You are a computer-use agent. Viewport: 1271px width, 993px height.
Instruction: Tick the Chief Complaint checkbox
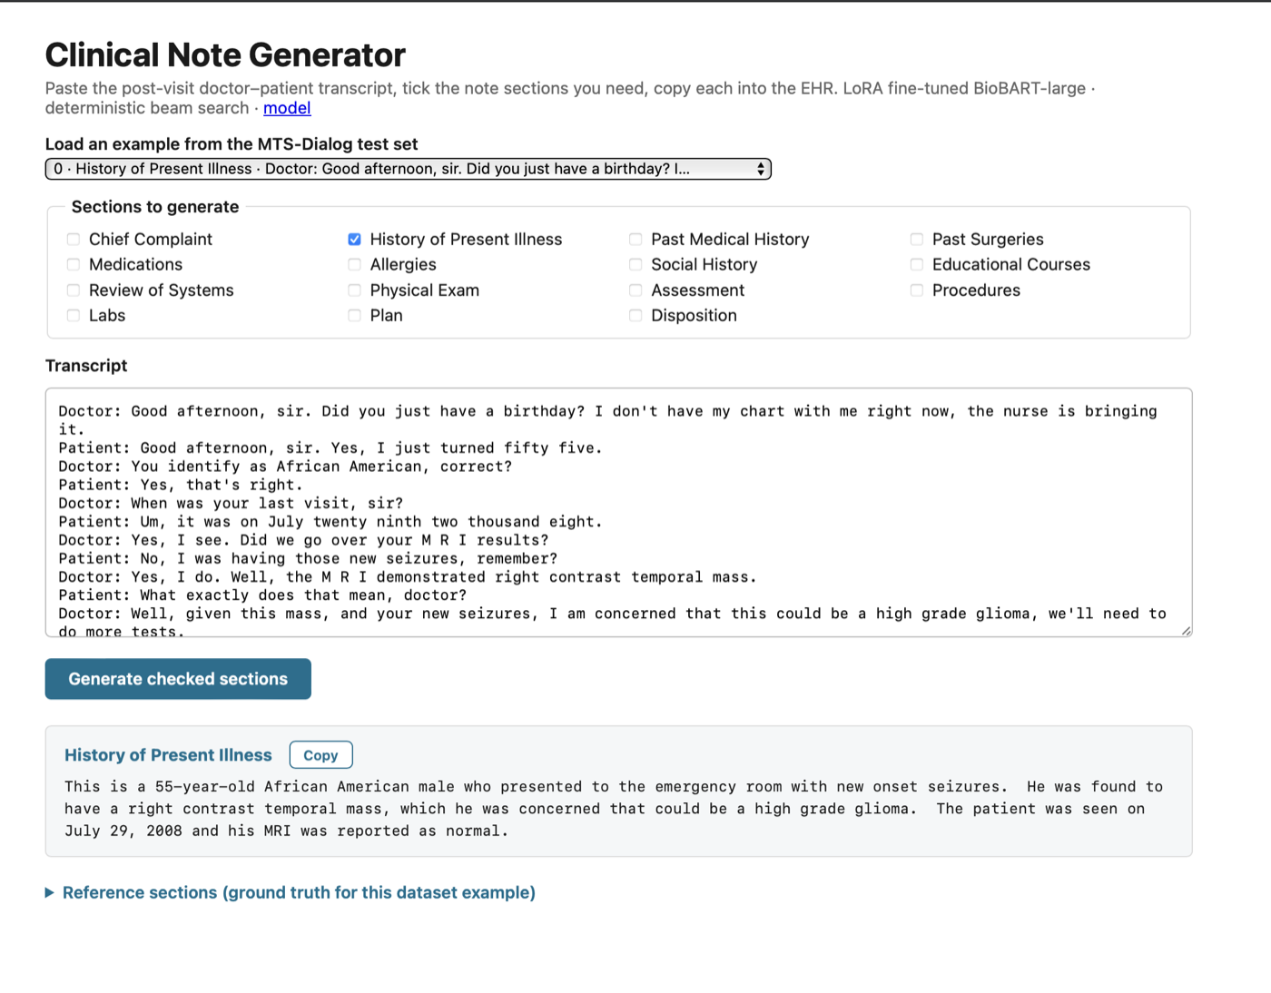[74, 240]
